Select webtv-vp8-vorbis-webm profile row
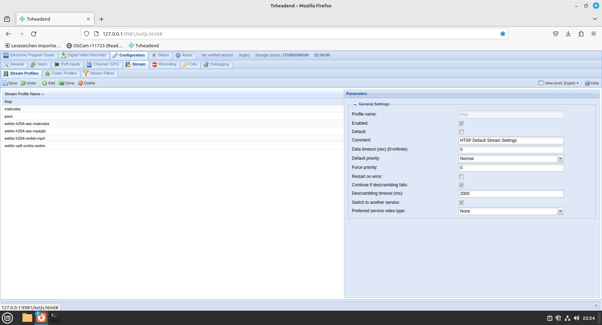Screen dimensions: 602x325 point(173,146)
